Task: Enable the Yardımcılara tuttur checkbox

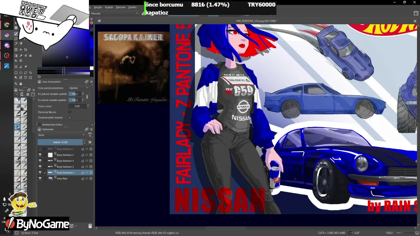Action: coord(40,125)
